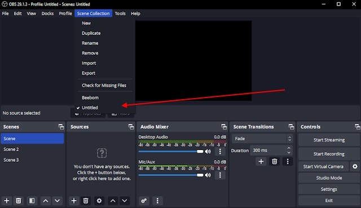Image resolution: width=361 pixels, height=208 pixels.
Task: Open Mic/Aux three-dot options
Action: coord(220,175)
